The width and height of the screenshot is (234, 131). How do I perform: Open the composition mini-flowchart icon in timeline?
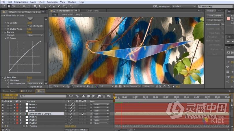[x=71, y=96]
